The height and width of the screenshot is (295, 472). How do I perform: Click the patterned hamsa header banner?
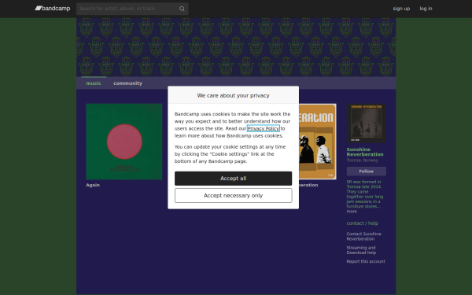[236, 47]
